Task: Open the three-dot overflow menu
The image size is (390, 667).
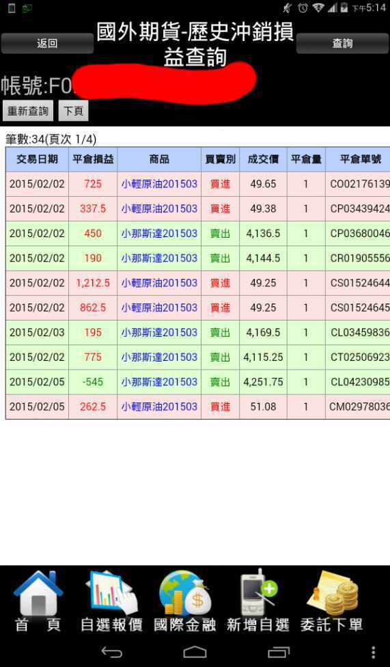Action: pos(373,652)
